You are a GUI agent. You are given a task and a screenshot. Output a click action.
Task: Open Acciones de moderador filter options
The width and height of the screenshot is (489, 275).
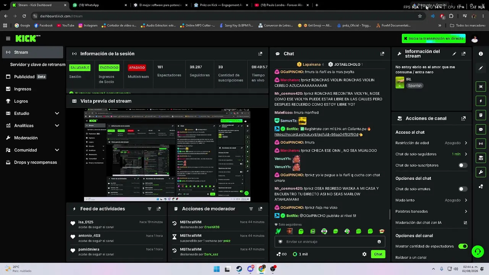pyautogui.click(x=251, y=209)
